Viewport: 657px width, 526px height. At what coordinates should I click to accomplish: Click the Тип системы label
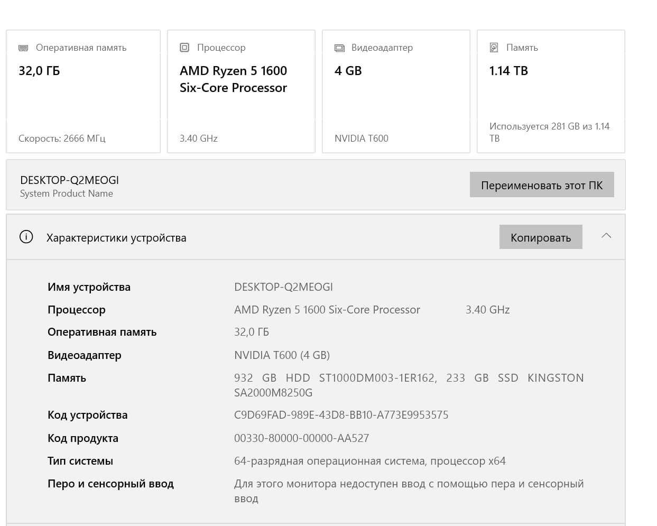[x=80, y=461]
